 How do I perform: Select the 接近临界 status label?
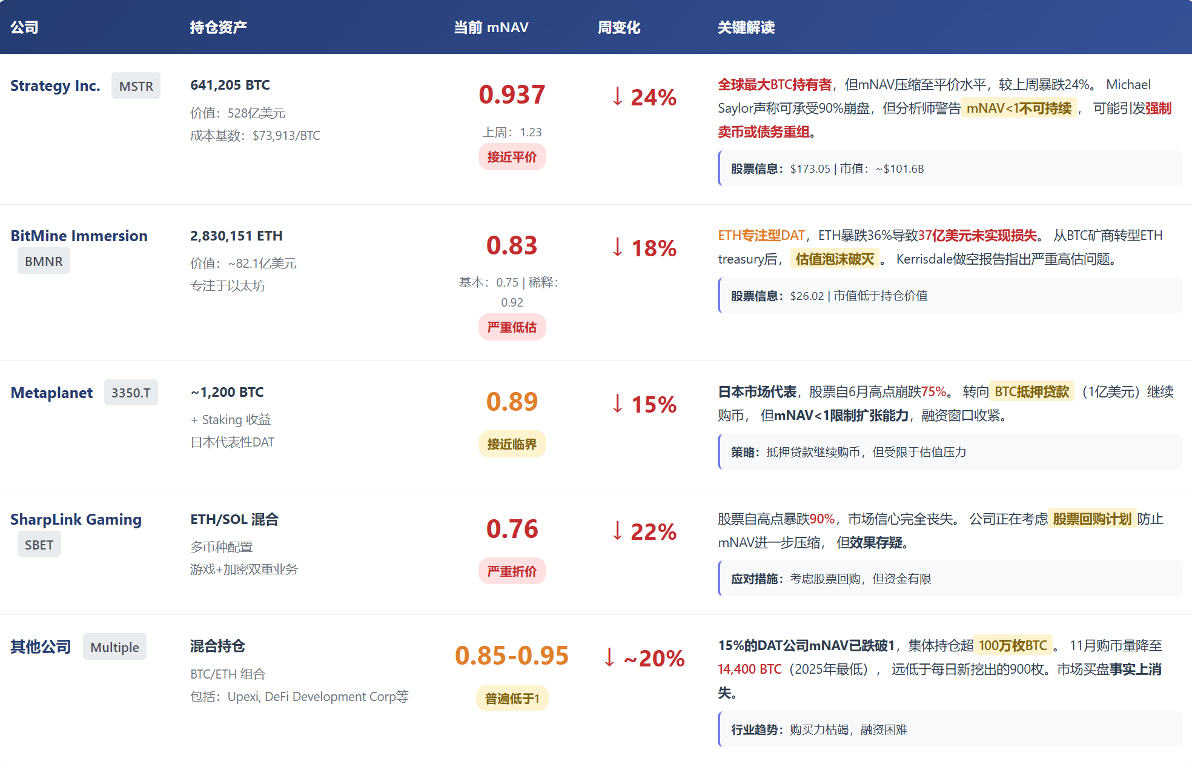pos(512,445)
